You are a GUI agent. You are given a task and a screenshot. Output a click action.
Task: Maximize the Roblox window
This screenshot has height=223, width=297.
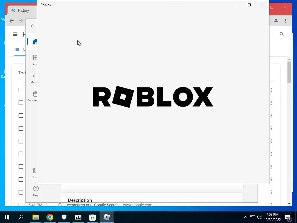coord(249,5)
